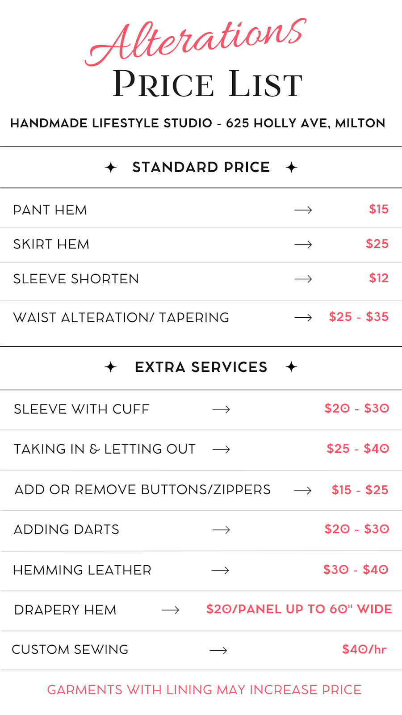The height and width of the screenshot is (715, 402).
Task: Click the HEMMING LEATHER label
Action: click(x=83, y=570)
